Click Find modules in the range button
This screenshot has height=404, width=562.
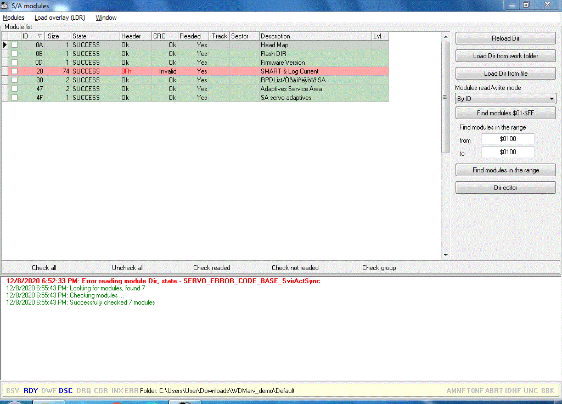505,170
